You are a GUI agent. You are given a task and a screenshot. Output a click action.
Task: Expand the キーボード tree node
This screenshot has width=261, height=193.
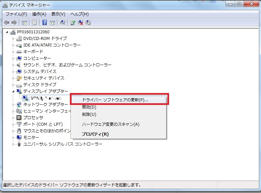point(14,52)
